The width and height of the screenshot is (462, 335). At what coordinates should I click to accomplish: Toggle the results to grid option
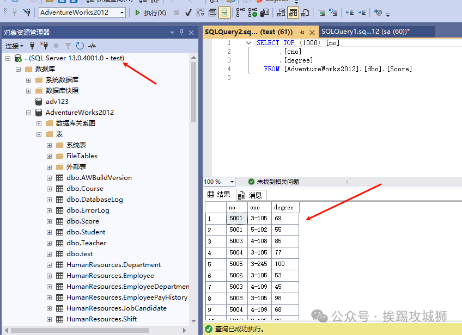click(x=293, y=13)
